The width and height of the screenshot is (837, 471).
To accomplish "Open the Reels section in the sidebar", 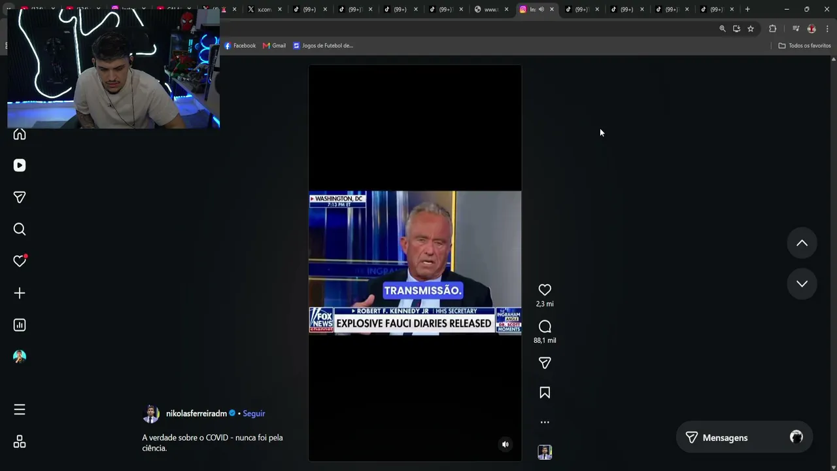I will point(20,166).
